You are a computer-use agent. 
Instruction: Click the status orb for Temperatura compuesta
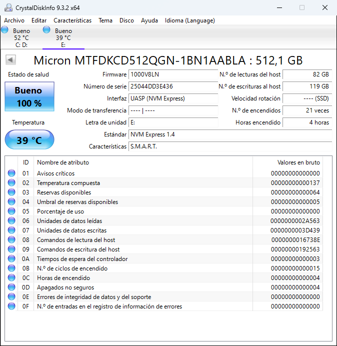tap(11, 183)
